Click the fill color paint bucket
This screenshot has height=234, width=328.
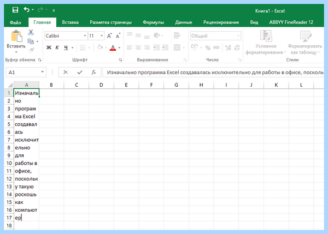tap(100, 47)
